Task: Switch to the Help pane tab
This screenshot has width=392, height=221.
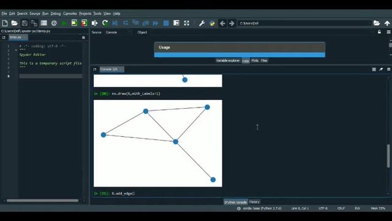Action: pyautogui.click(x=246, y=61)
